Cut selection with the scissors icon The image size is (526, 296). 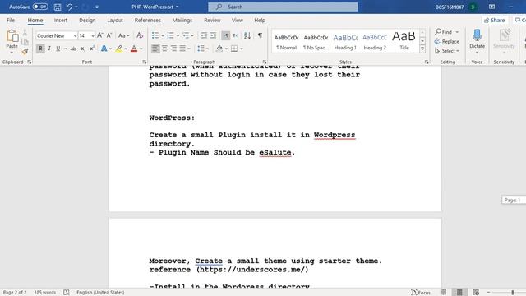pos(25,33)
